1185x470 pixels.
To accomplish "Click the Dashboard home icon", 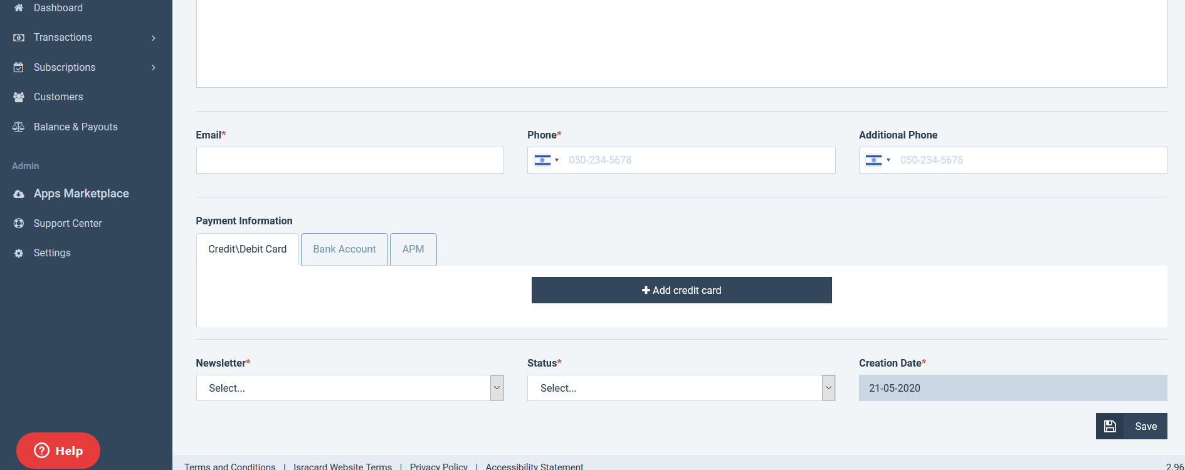I will (19, 8).
